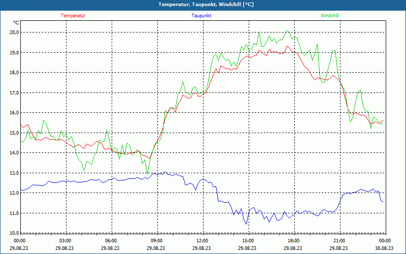Image resolution: width=406 pixels, height=254 pixels.
Task: Click the '15,0' y-axis value
Action: click(x=15, y=133)
